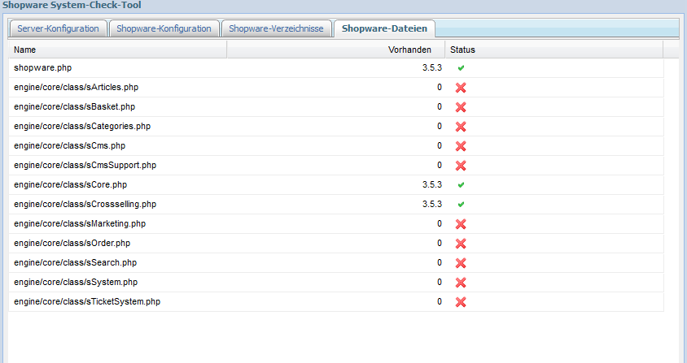
Task: Click red X status for sOrder.php
Action: click(x=461, y=244)
